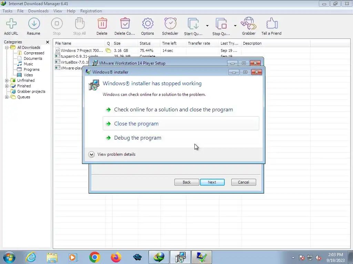
Task: Open the Tasks menu
Action: 8,11
